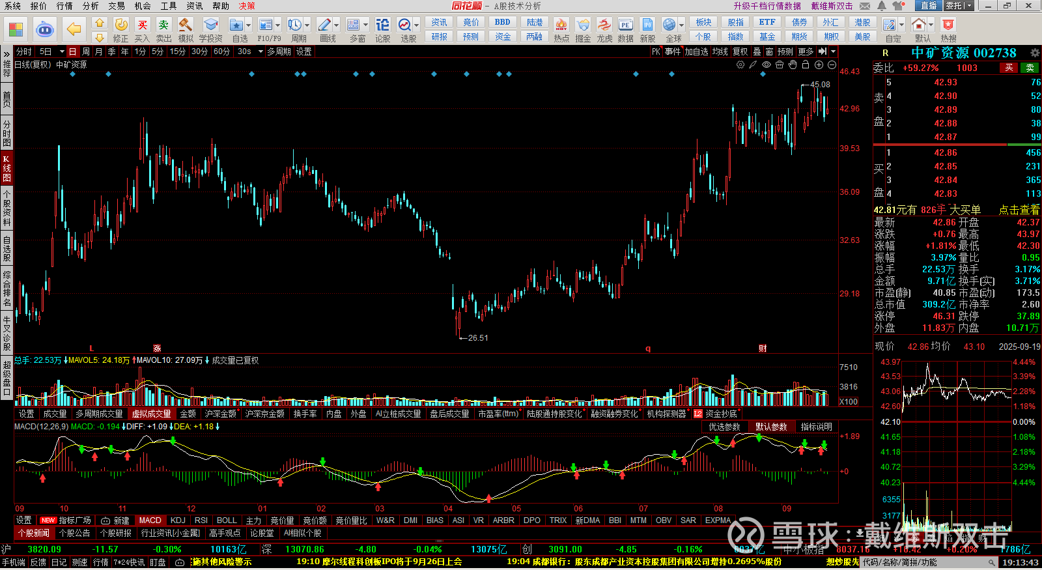Select the 日 daily period

coord(73,51)
